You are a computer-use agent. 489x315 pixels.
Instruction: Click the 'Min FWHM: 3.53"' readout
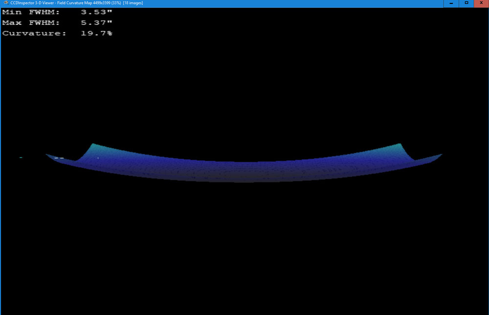click(x=57, y=12)
